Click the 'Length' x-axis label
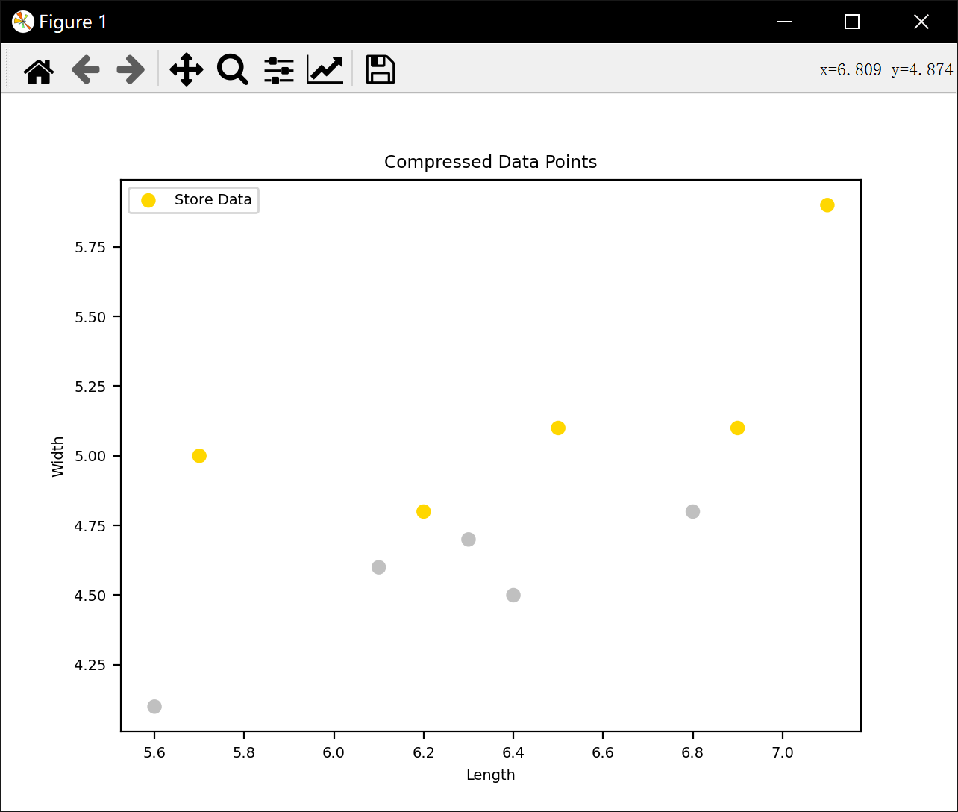 [490, 775]
